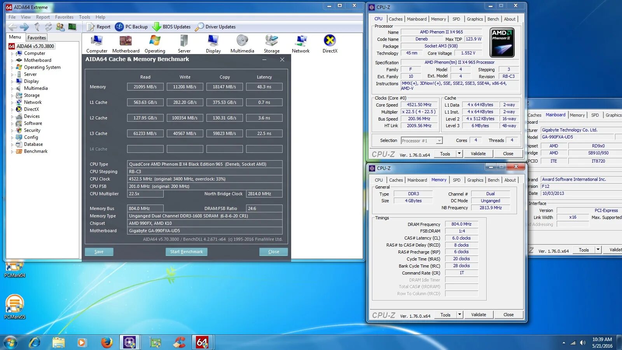622x350 pixels.
Task: Open Graphics tab in Memory CPU-Z window
Action: [475, 180]
